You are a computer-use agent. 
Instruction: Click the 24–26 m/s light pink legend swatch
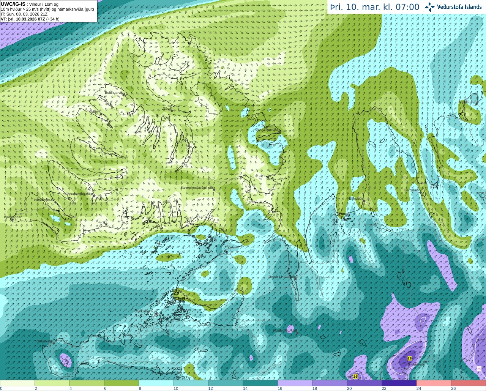(x=434, y=383)
